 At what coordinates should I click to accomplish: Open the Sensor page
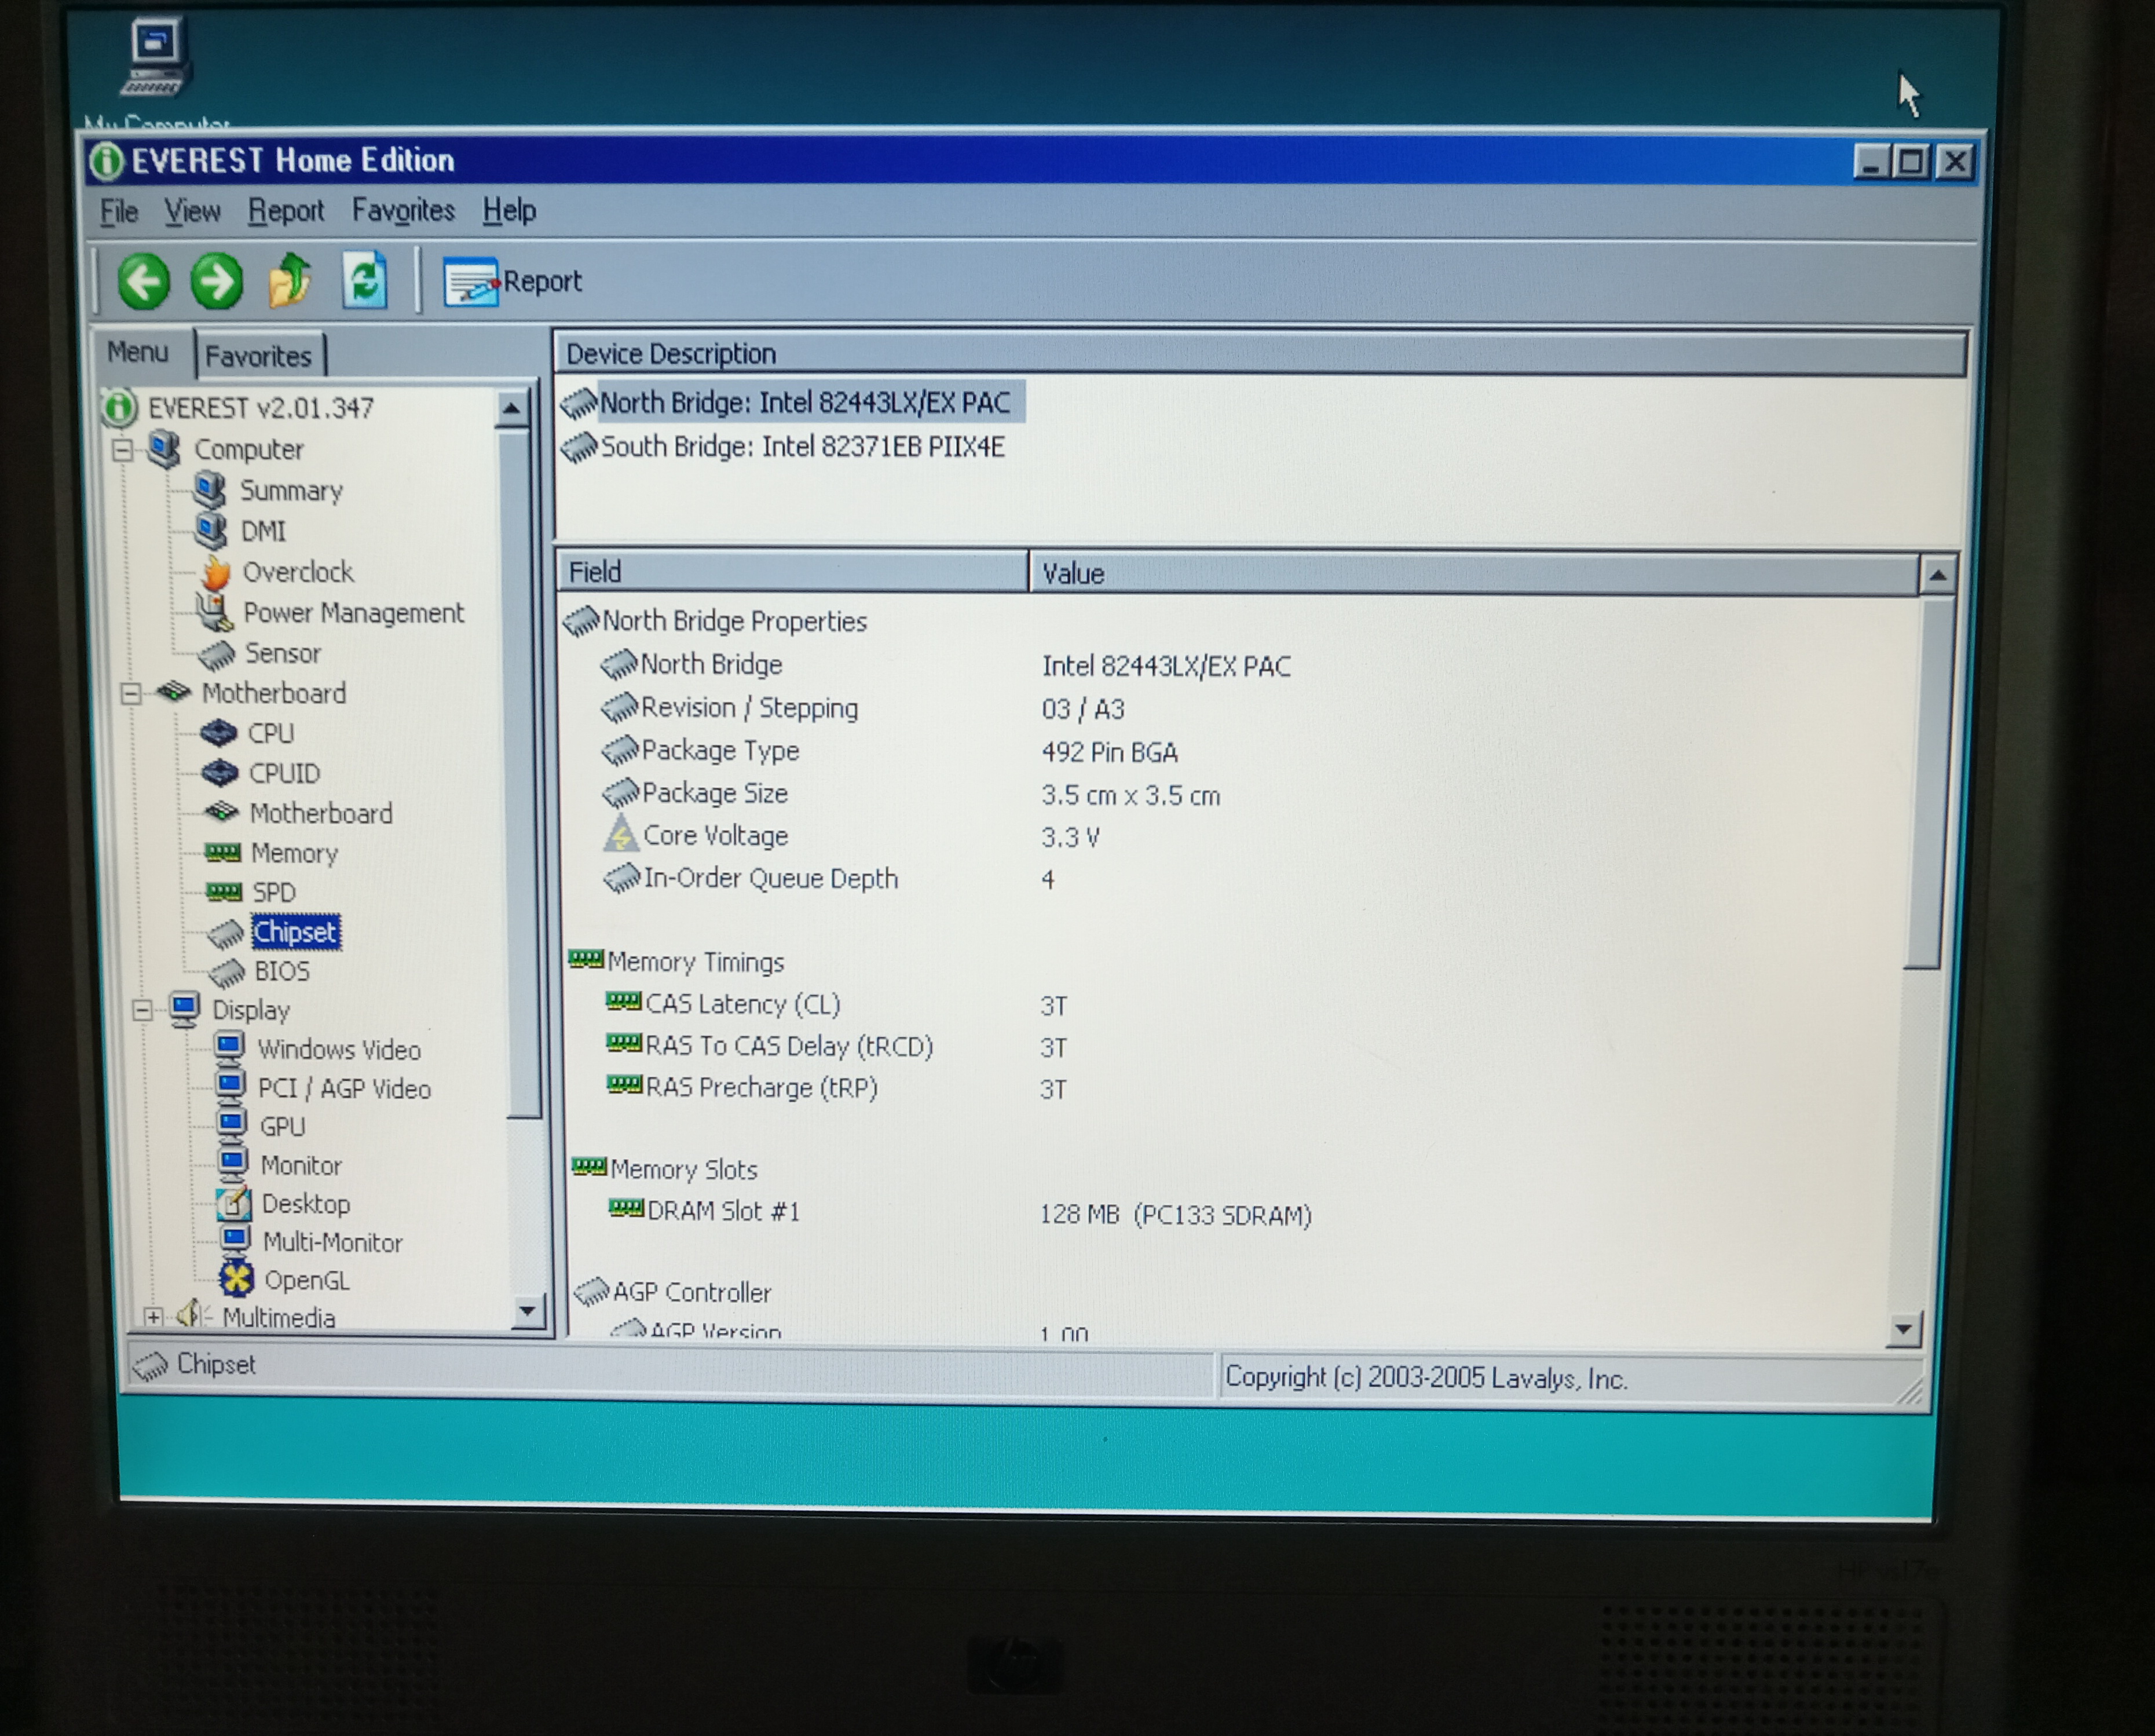[282, 653]
